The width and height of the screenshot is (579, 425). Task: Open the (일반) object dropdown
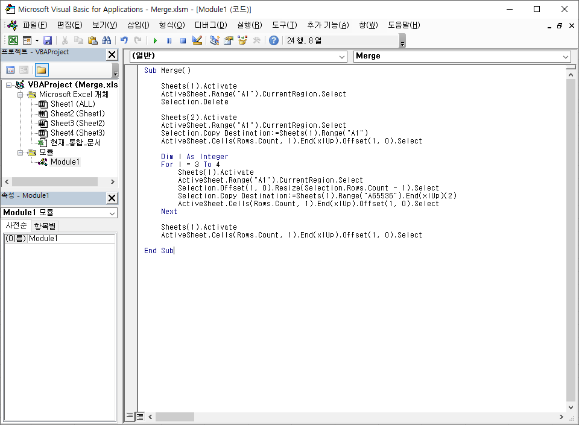[x=341, y=57]
